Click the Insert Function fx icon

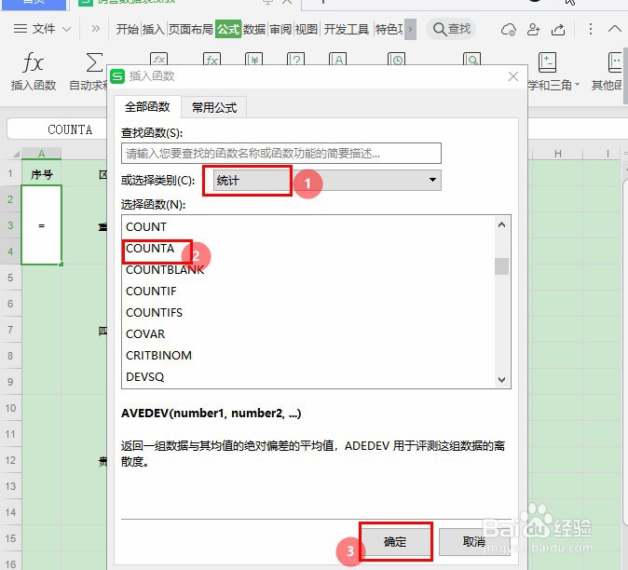[33, 62]
